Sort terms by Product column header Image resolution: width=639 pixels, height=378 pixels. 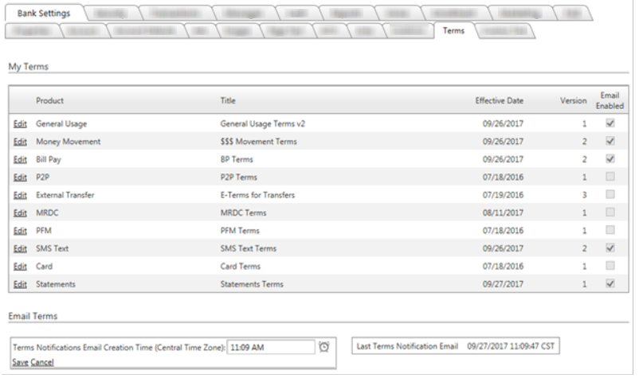[49, 101]
